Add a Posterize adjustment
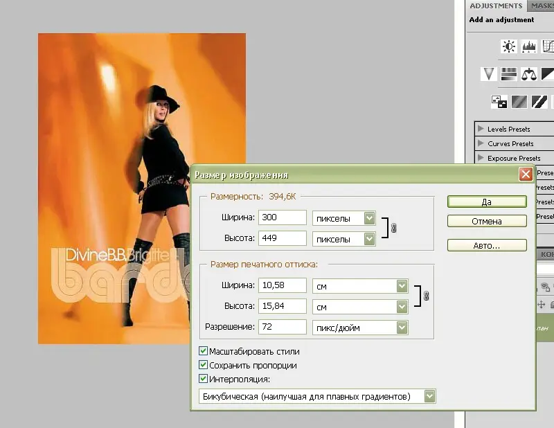This screenshot has height=428, width=554. click(519, 102)
